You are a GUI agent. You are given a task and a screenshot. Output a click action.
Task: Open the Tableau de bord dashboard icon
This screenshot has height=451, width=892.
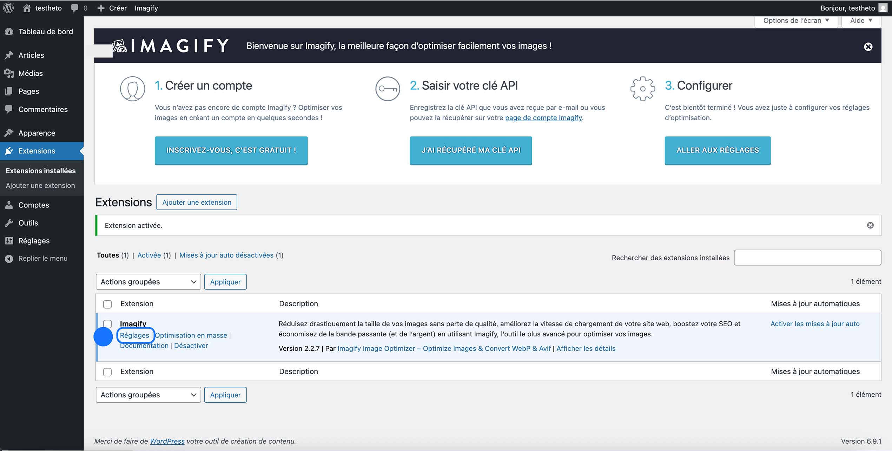9,31
